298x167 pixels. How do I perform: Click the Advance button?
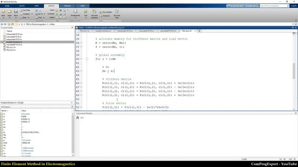pos(105,16)
